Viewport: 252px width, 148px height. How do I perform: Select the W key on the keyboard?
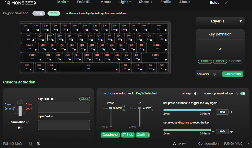click(51, 38)
